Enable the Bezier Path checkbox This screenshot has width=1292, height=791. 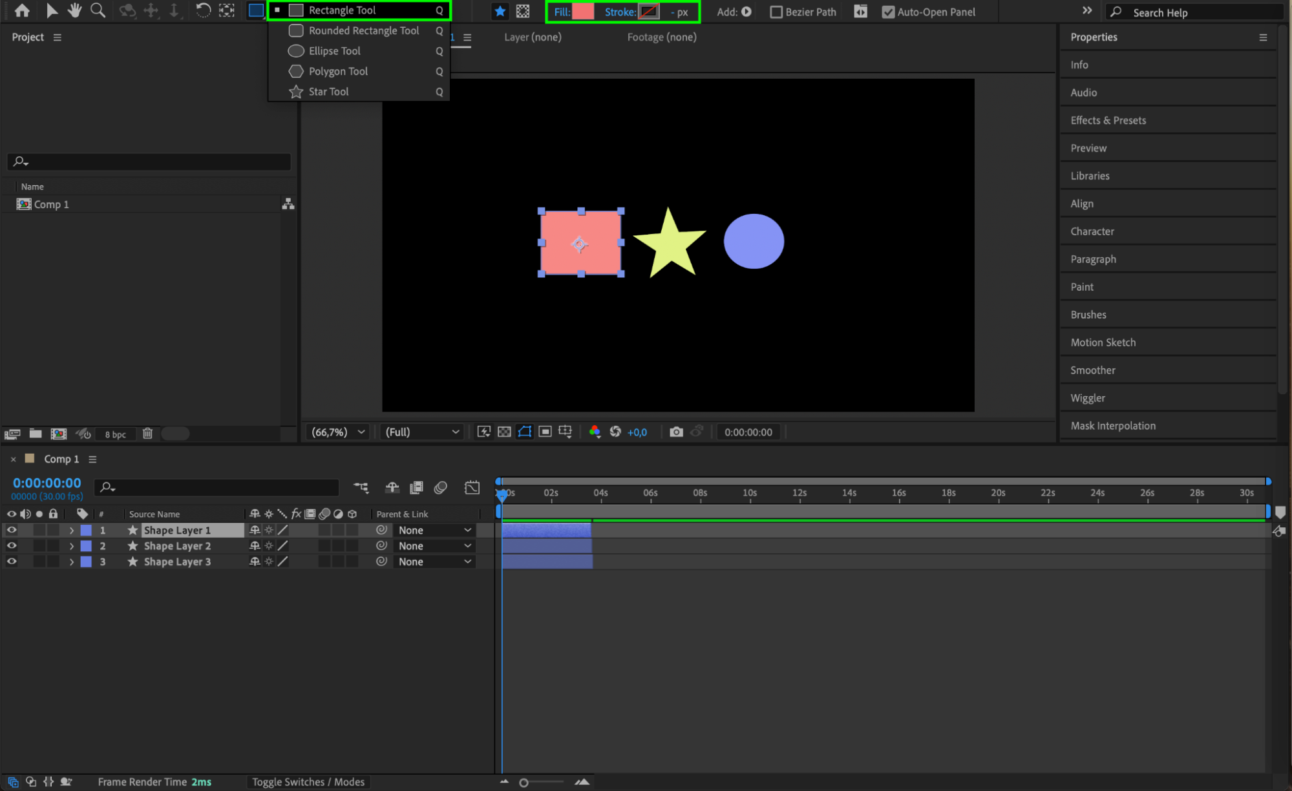click(776, 12)
